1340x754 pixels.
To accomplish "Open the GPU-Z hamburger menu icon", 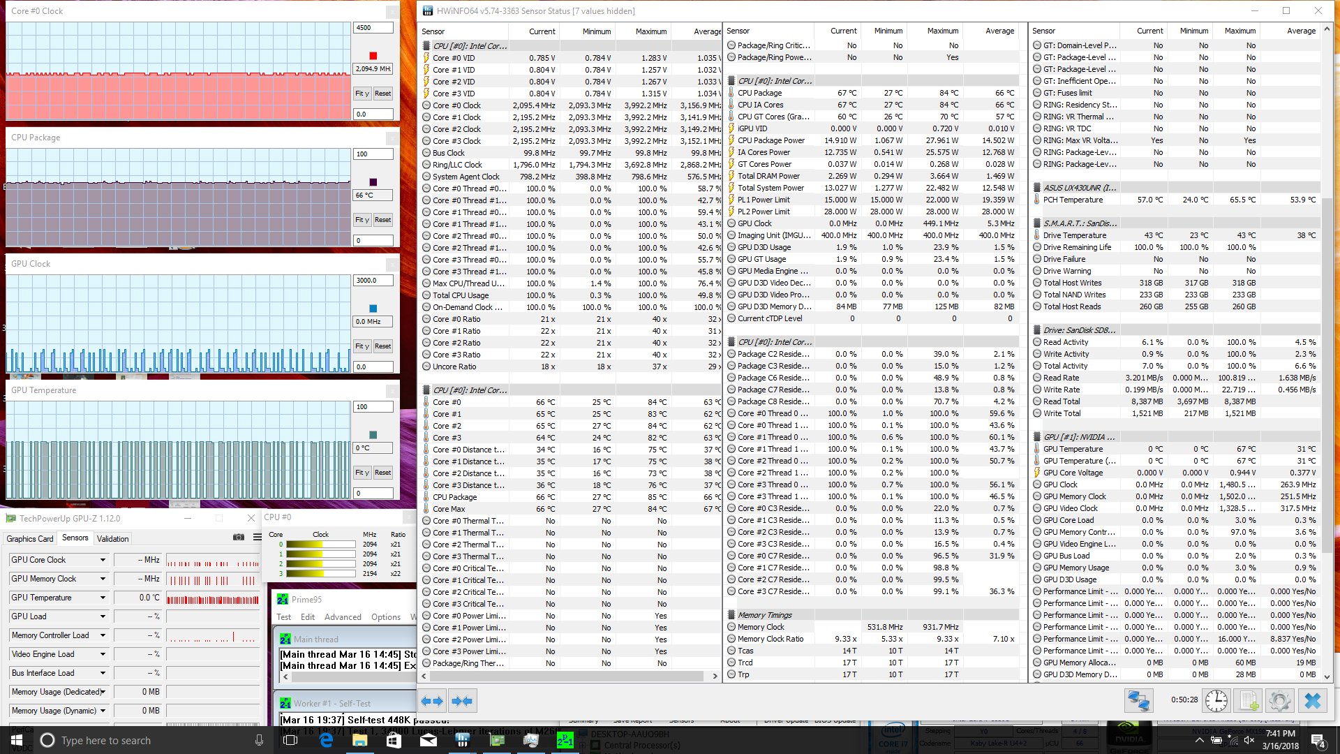I will [257, 537].
